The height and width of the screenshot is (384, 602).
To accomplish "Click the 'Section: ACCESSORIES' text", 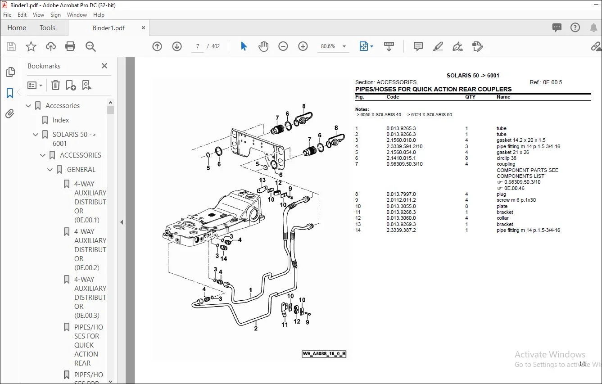I will point(386,82).
